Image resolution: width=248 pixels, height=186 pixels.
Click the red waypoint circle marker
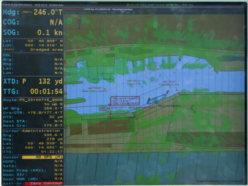point(109,105)
